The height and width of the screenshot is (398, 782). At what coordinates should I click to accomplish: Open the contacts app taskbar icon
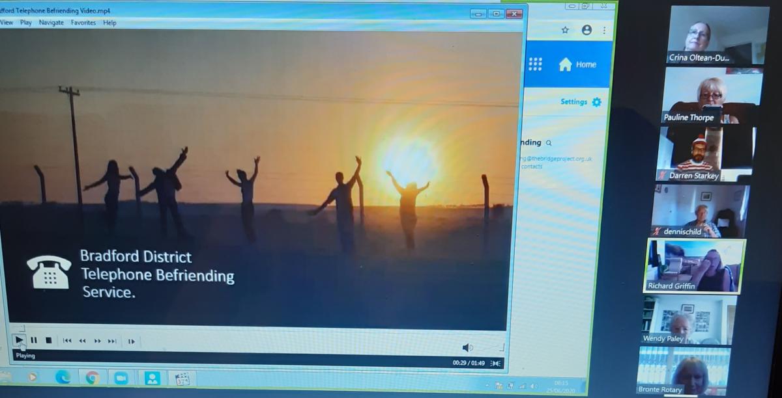152,378
